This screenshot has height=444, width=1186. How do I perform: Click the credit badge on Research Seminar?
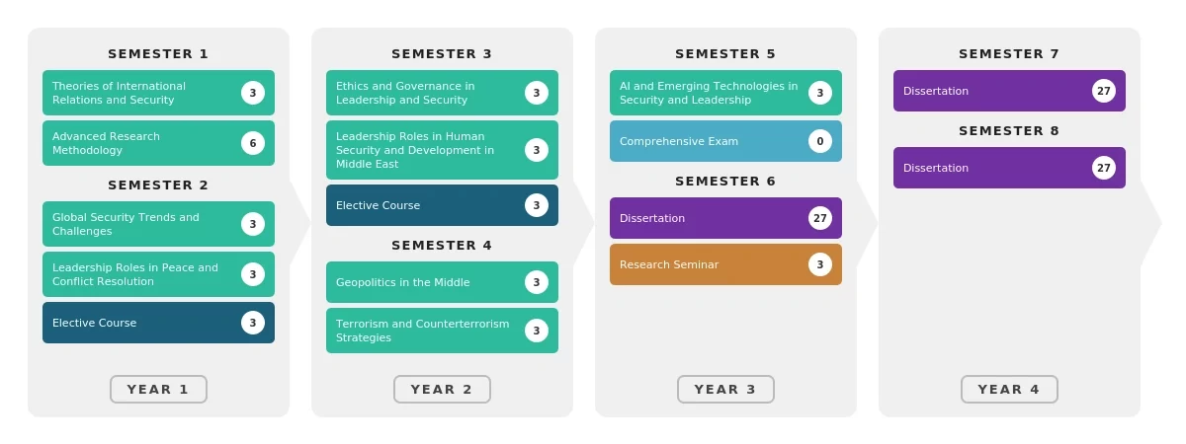(x=820, y=264)
